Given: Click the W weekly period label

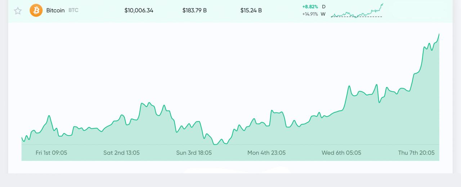Looking at the screenshot, I should (323, 14).
